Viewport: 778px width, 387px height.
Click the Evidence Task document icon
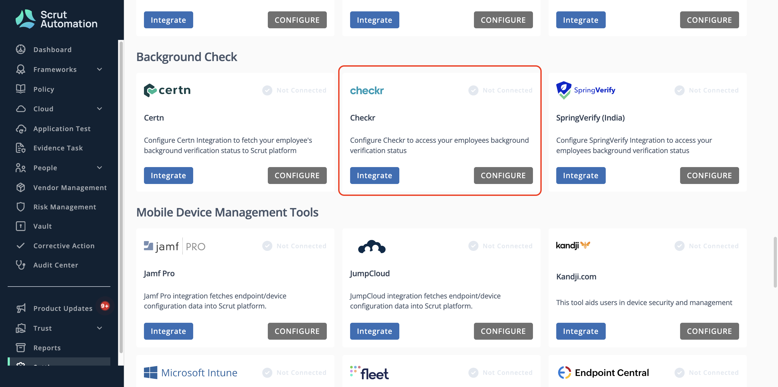coord(21,148)
